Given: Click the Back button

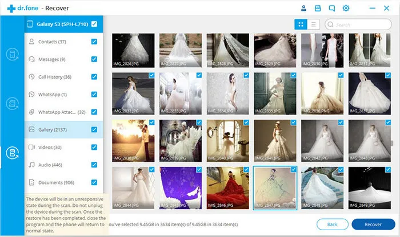Looking at the screenshot, I should click(331, 224).
